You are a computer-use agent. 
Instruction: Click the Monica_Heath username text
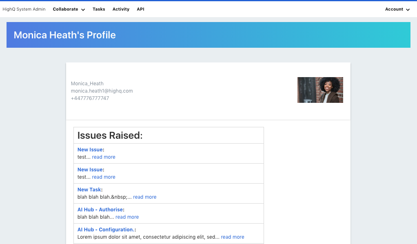point(87,84)
